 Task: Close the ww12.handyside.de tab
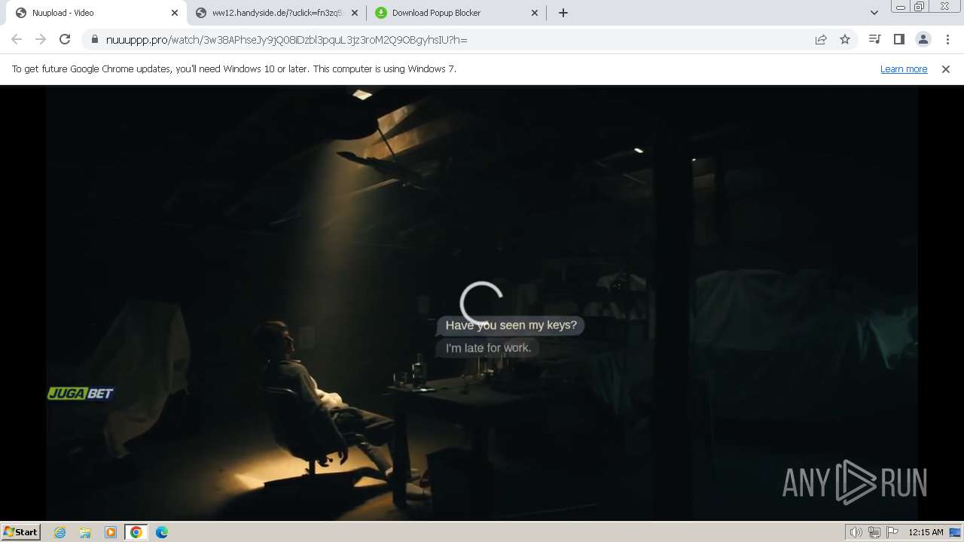355,13
